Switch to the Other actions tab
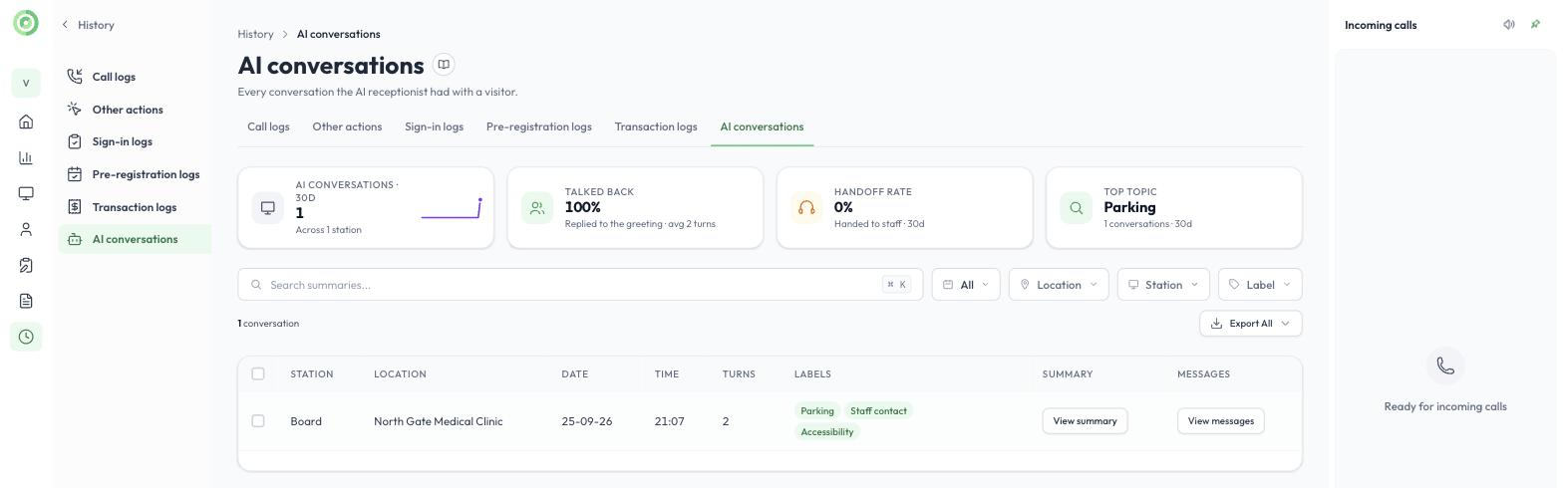This screenshot has width=1563, height=488. (347, 126)
